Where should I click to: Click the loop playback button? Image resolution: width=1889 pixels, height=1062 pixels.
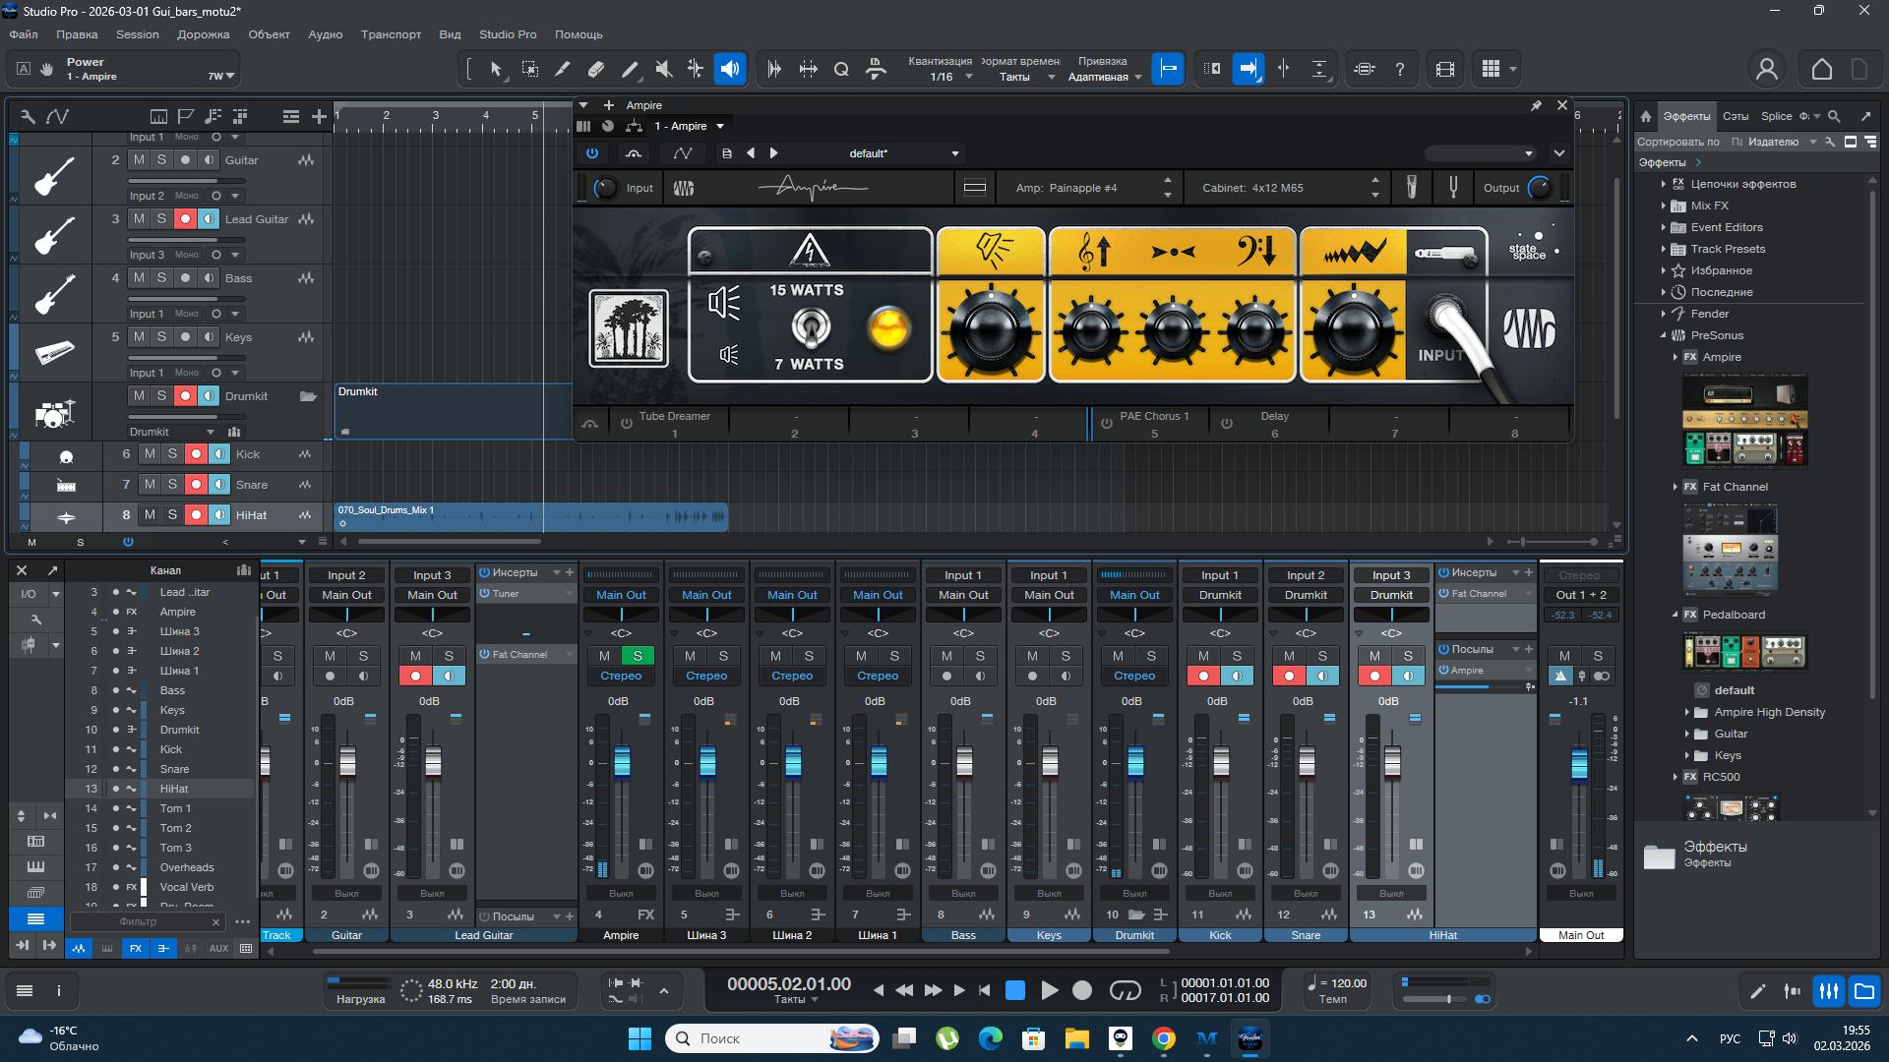click(x=1125, y=991)
